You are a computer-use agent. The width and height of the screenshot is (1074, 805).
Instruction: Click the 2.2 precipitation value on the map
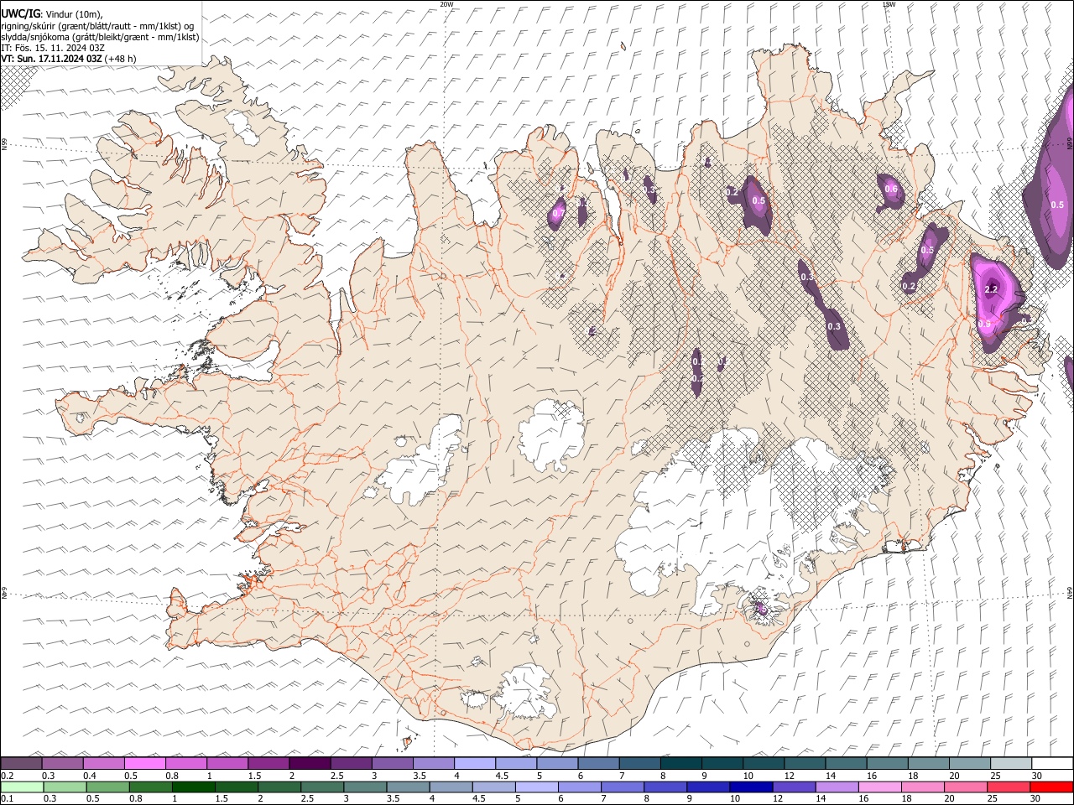(990, 289)
